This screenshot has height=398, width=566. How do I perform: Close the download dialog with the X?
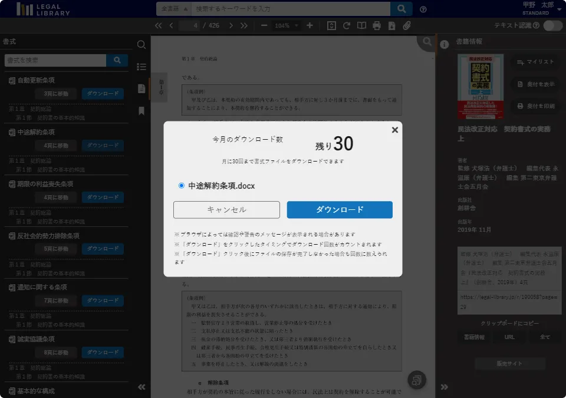tap(395, 130)
